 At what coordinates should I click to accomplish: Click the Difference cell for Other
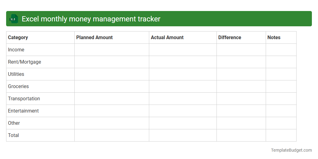pos(241,123)
